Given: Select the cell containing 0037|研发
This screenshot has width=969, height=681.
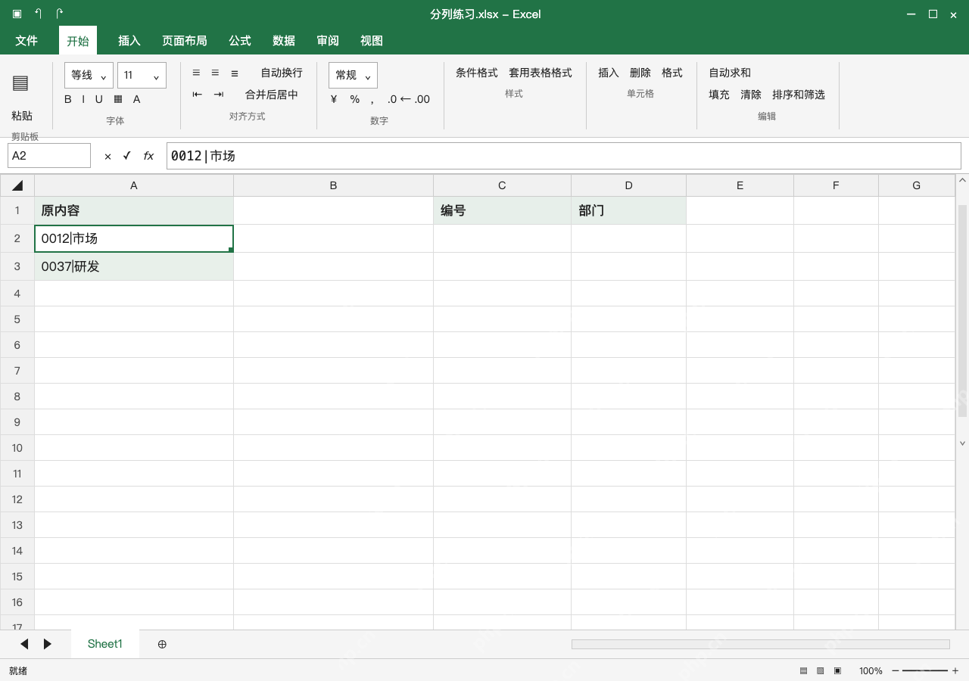Looking at the screenshot, I should coord(134,266).
